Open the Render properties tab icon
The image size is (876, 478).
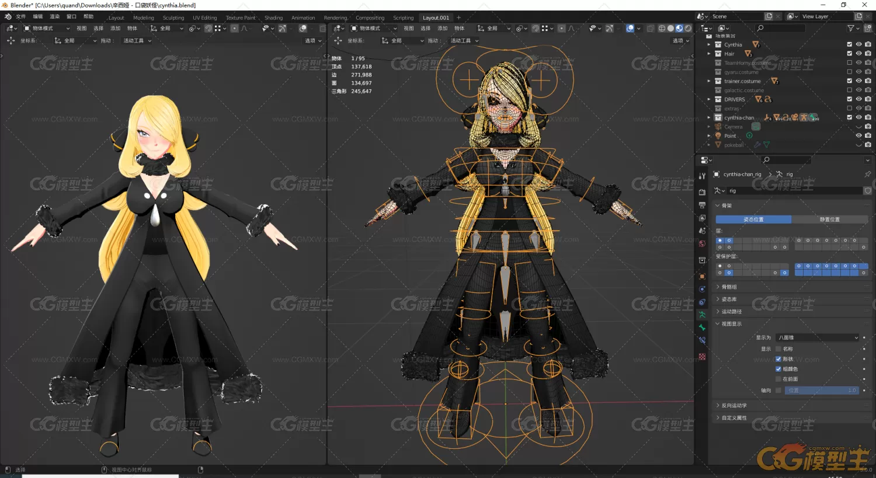(x=702, y=192)
